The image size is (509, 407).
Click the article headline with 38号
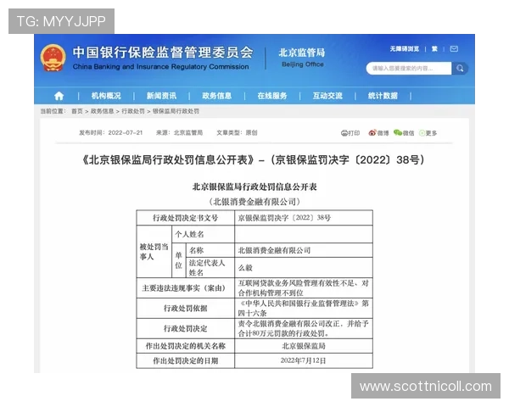pos(254,159)
